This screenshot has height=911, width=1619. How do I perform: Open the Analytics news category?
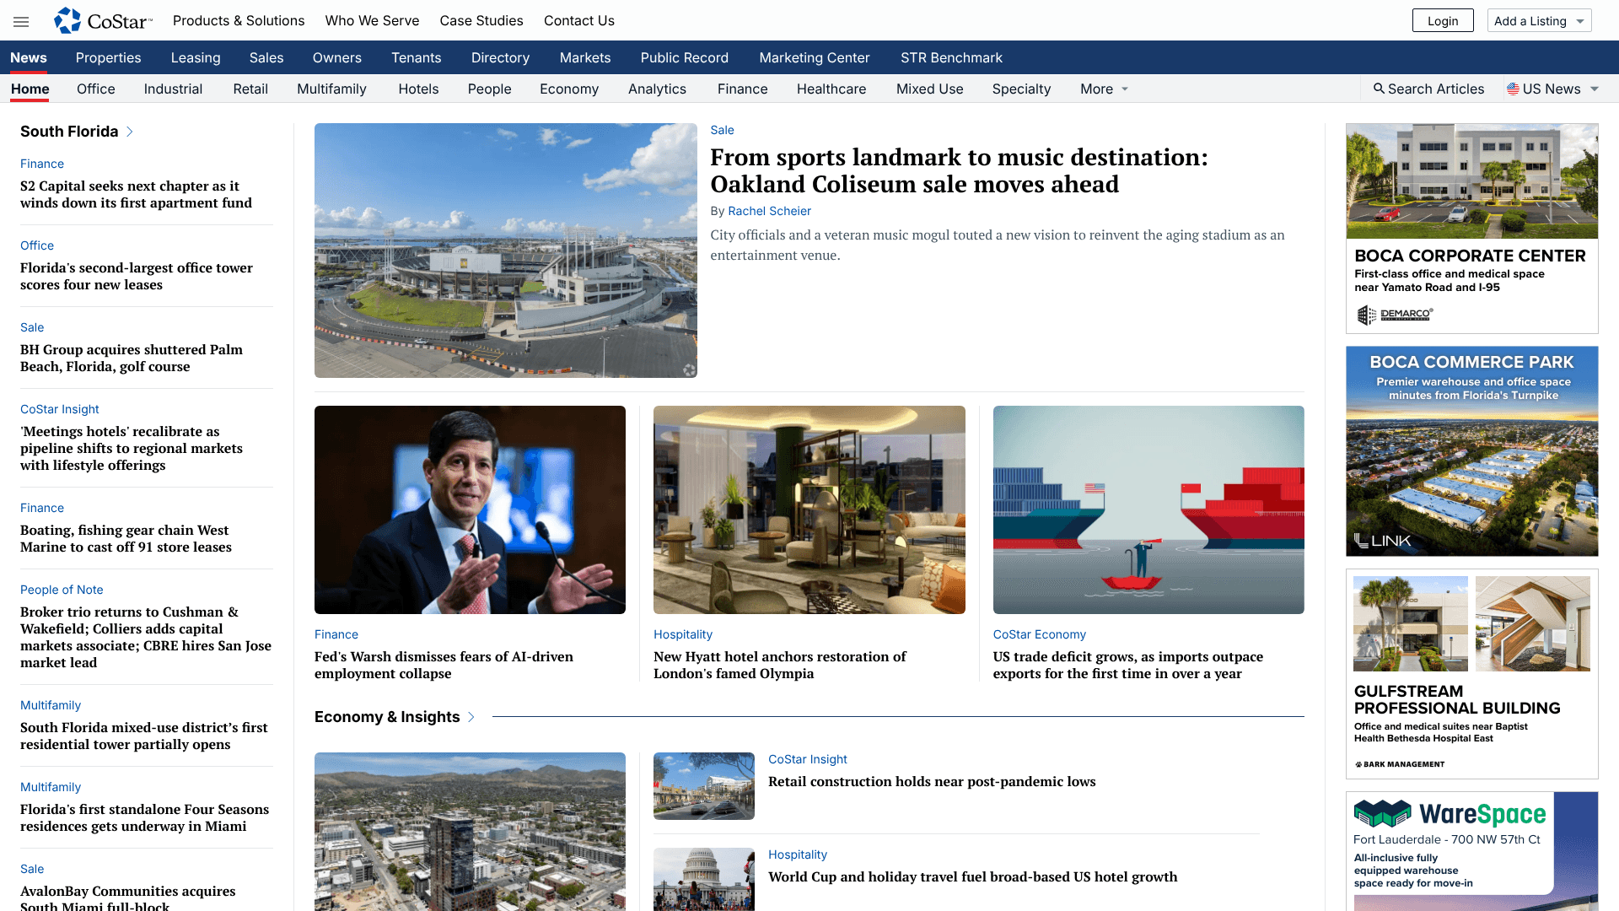657,89
